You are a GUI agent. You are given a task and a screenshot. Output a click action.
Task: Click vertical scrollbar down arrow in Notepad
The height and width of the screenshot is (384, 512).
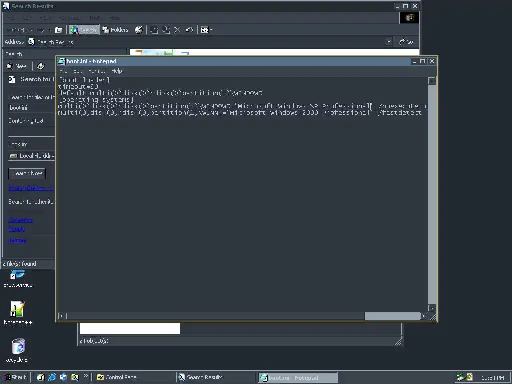tap(431, 308)
